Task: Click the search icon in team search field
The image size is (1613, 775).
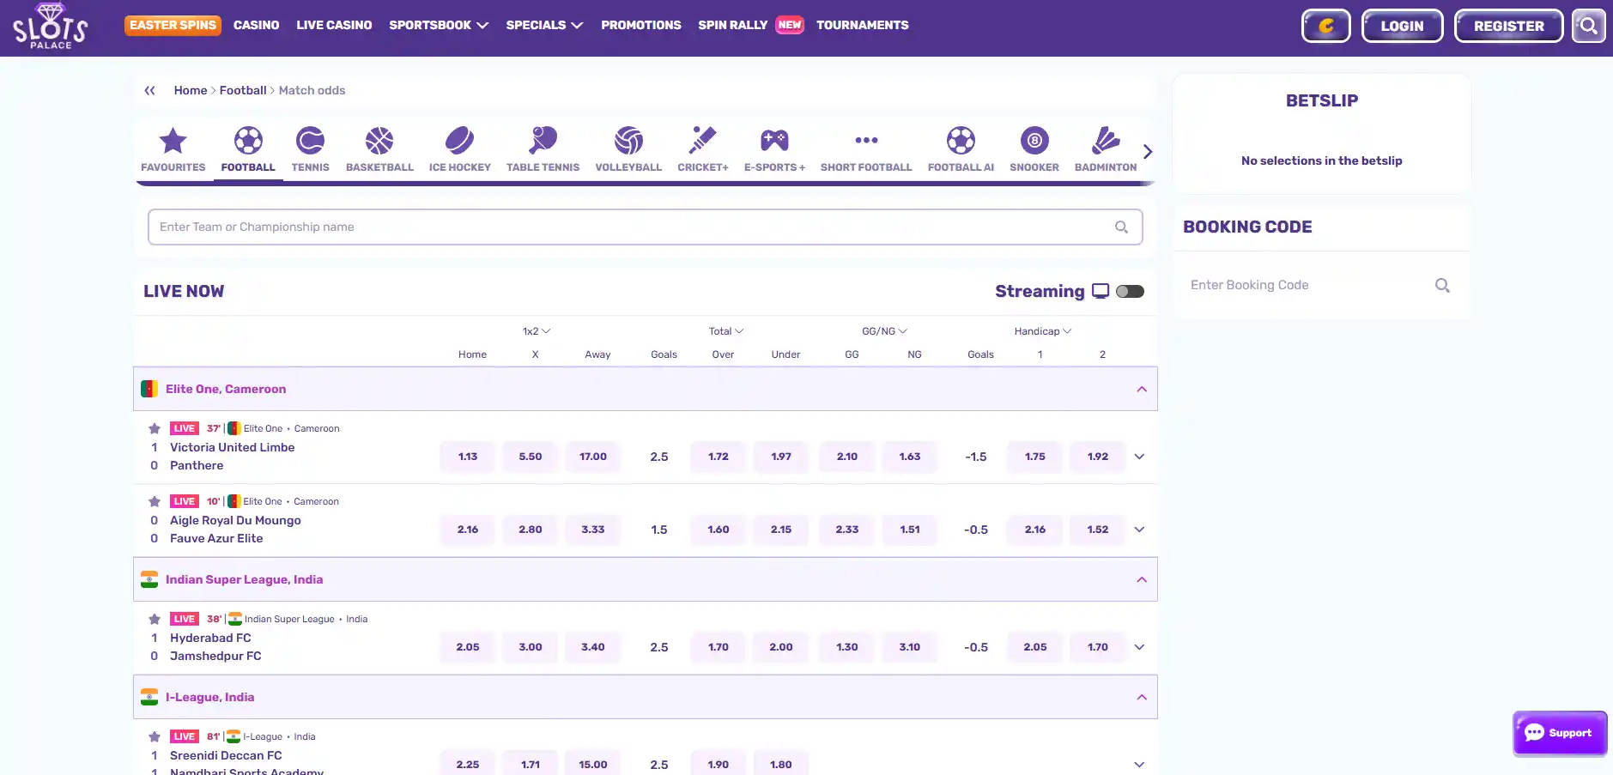Action: pos(1121,227)
